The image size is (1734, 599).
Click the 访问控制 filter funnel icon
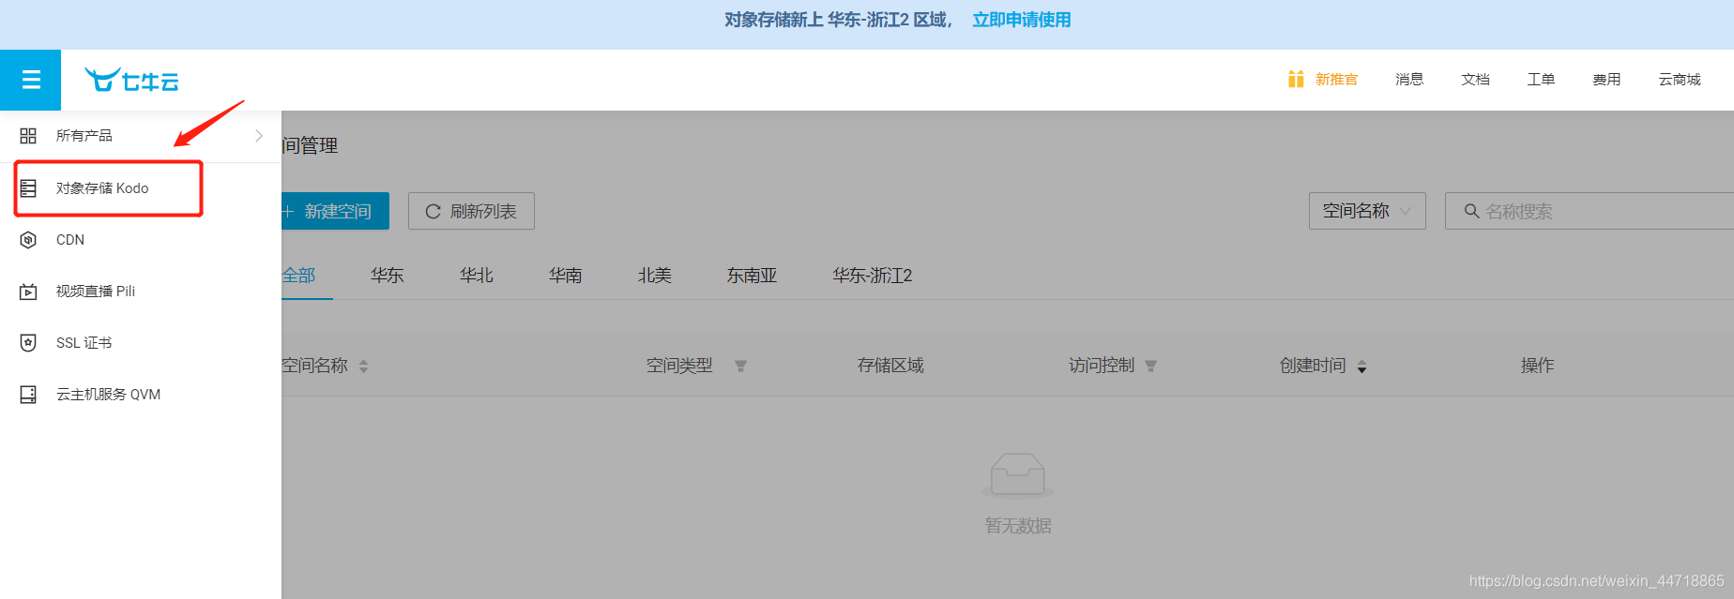[1150, 366]
